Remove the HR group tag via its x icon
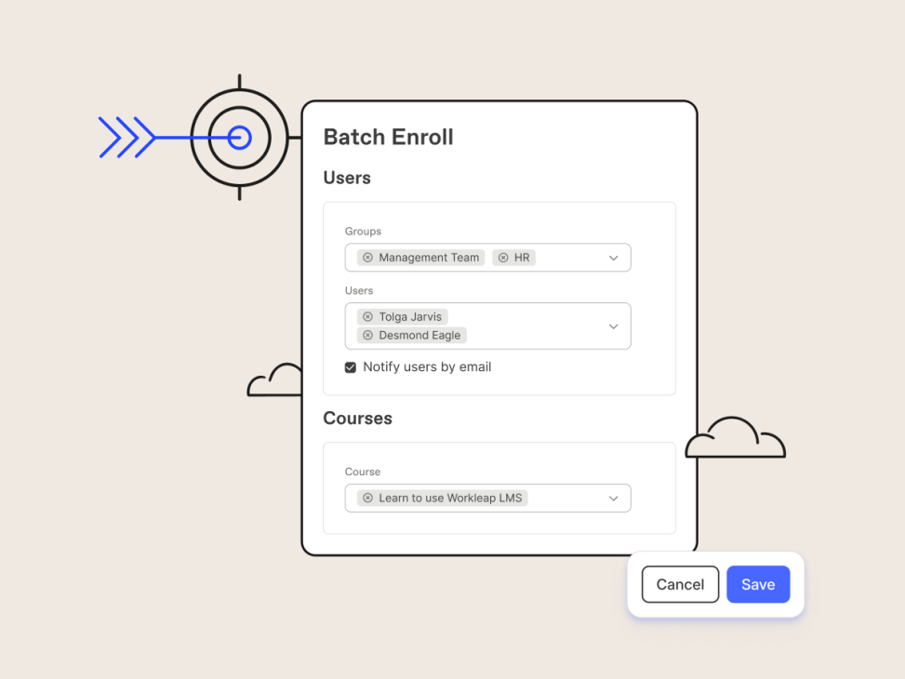This screenshot has height=679, width=905. click(x=503, y=258)
